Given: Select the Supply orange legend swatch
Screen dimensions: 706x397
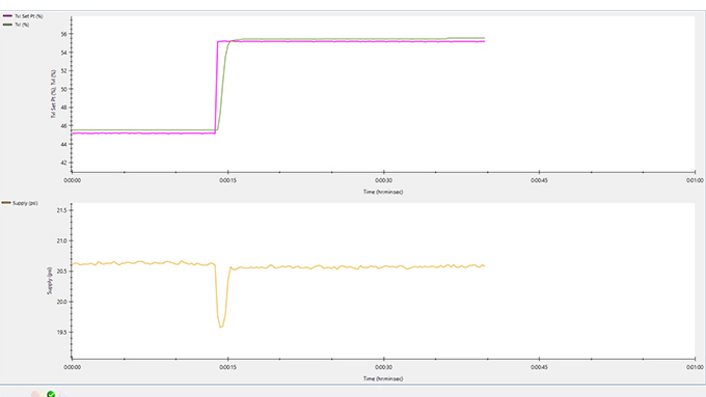Looking at the screenshot, I should click(6, 203).
